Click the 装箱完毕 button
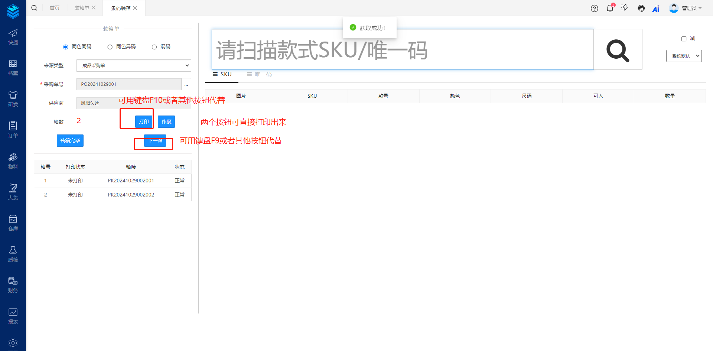Image resolution: width=713 pixels, height=351 pixels. 70,141
